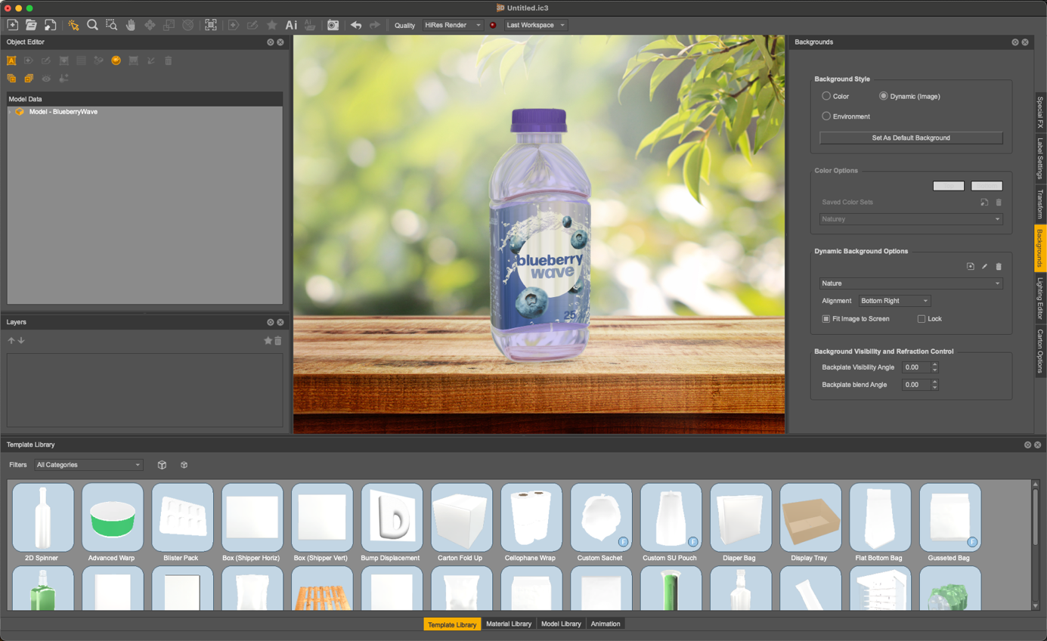Click Set As Default Background button
This screenshot has width=1047, height=641.
(x=911, y=138)
